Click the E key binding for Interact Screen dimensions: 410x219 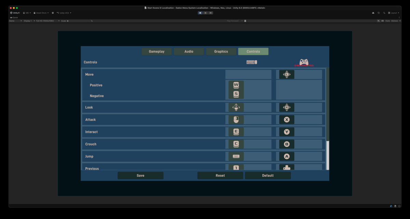coord(236,132)
